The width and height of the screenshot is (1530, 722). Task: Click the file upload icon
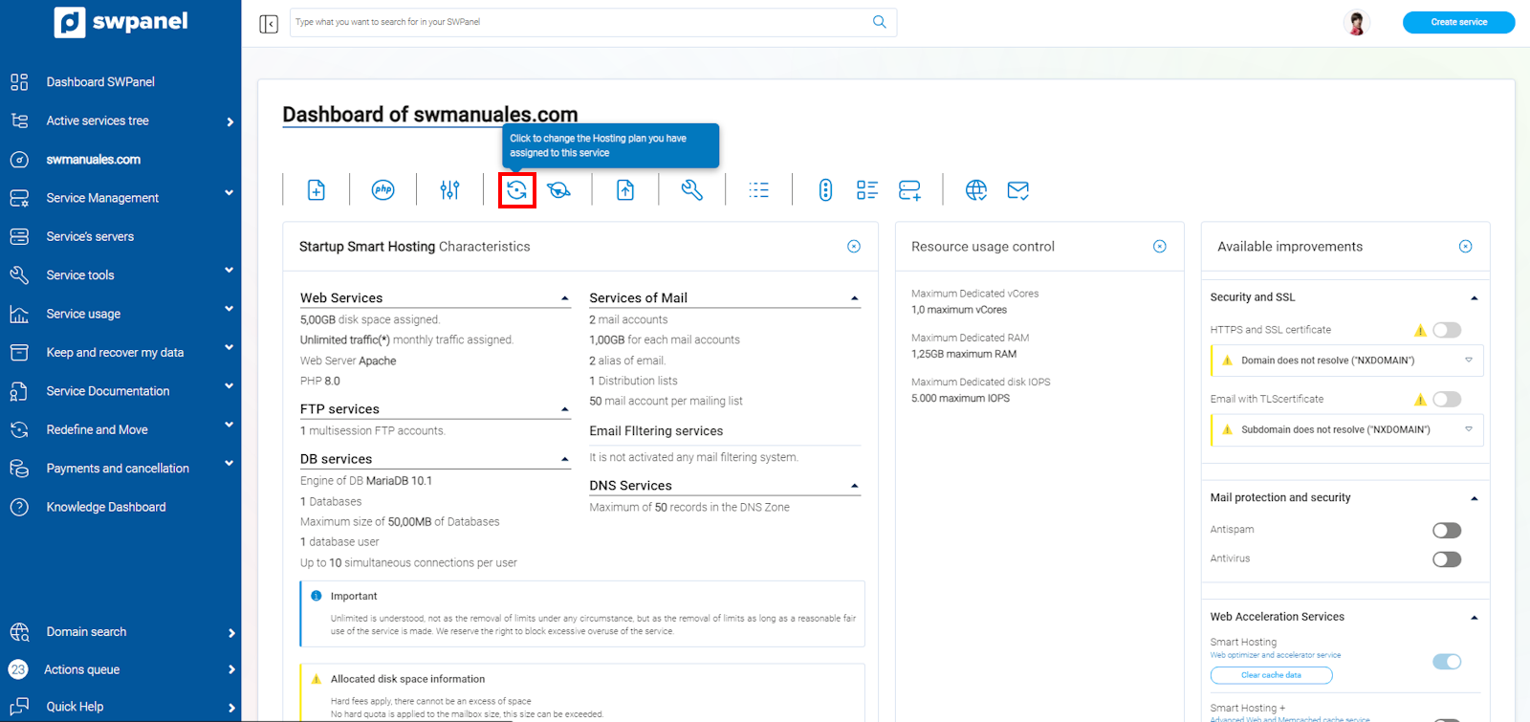[x=625, y=190]
